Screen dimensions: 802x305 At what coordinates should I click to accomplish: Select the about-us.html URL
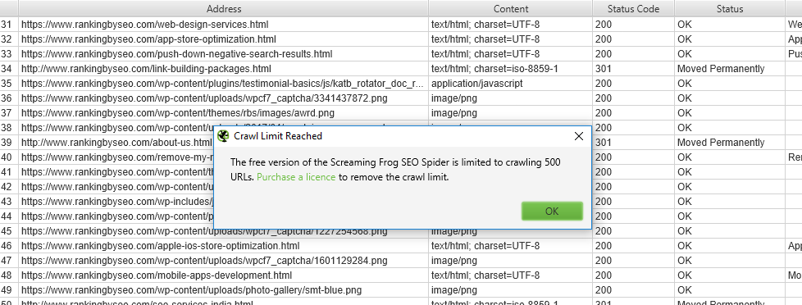[x=116, y=143]
